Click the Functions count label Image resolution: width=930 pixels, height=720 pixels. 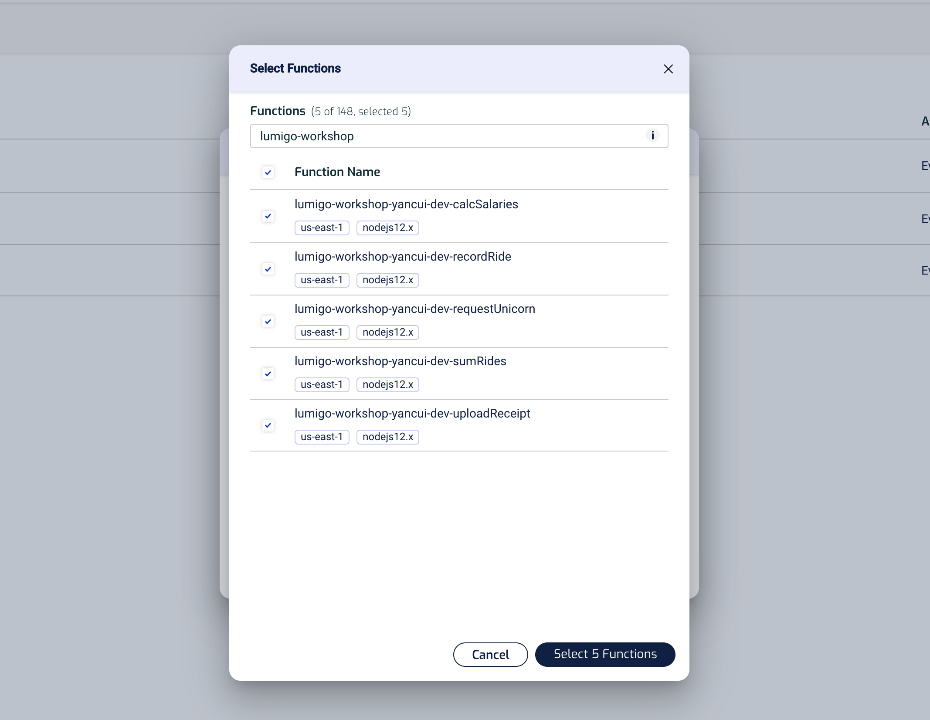[361, 112]
